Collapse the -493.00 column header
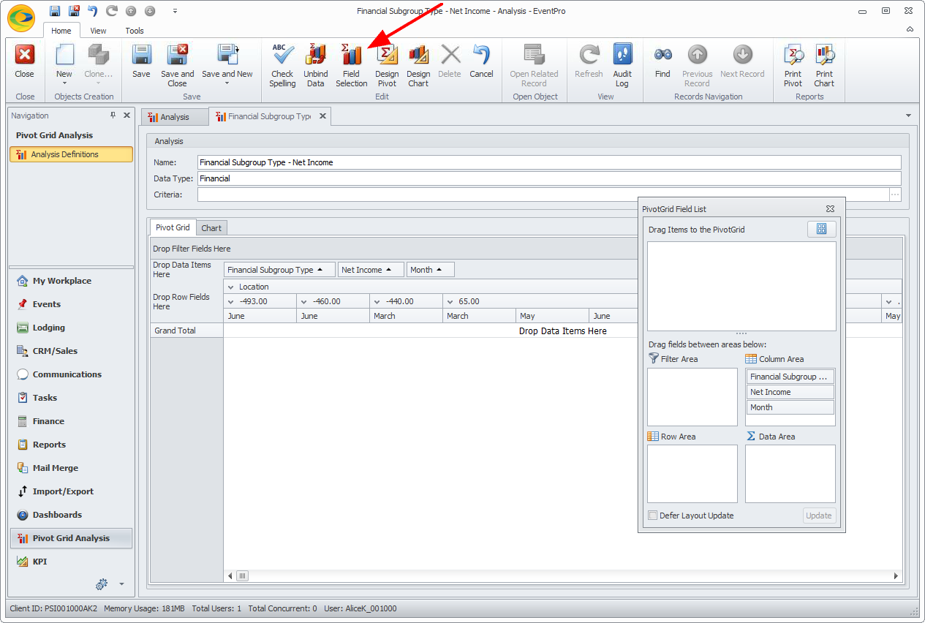 231,301
